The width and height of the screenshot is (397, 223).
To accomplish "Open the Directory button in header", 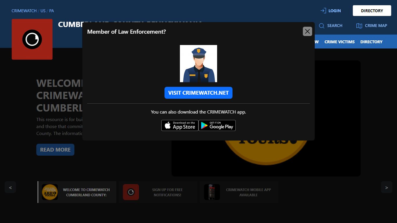I will coord(372,11).
